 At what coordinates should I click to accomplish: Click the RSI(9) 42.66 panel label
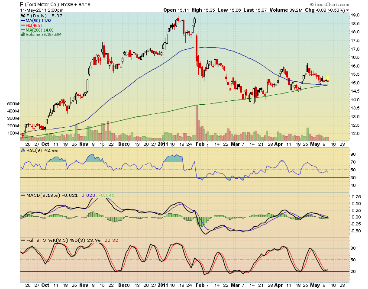(x=42, y=151)
